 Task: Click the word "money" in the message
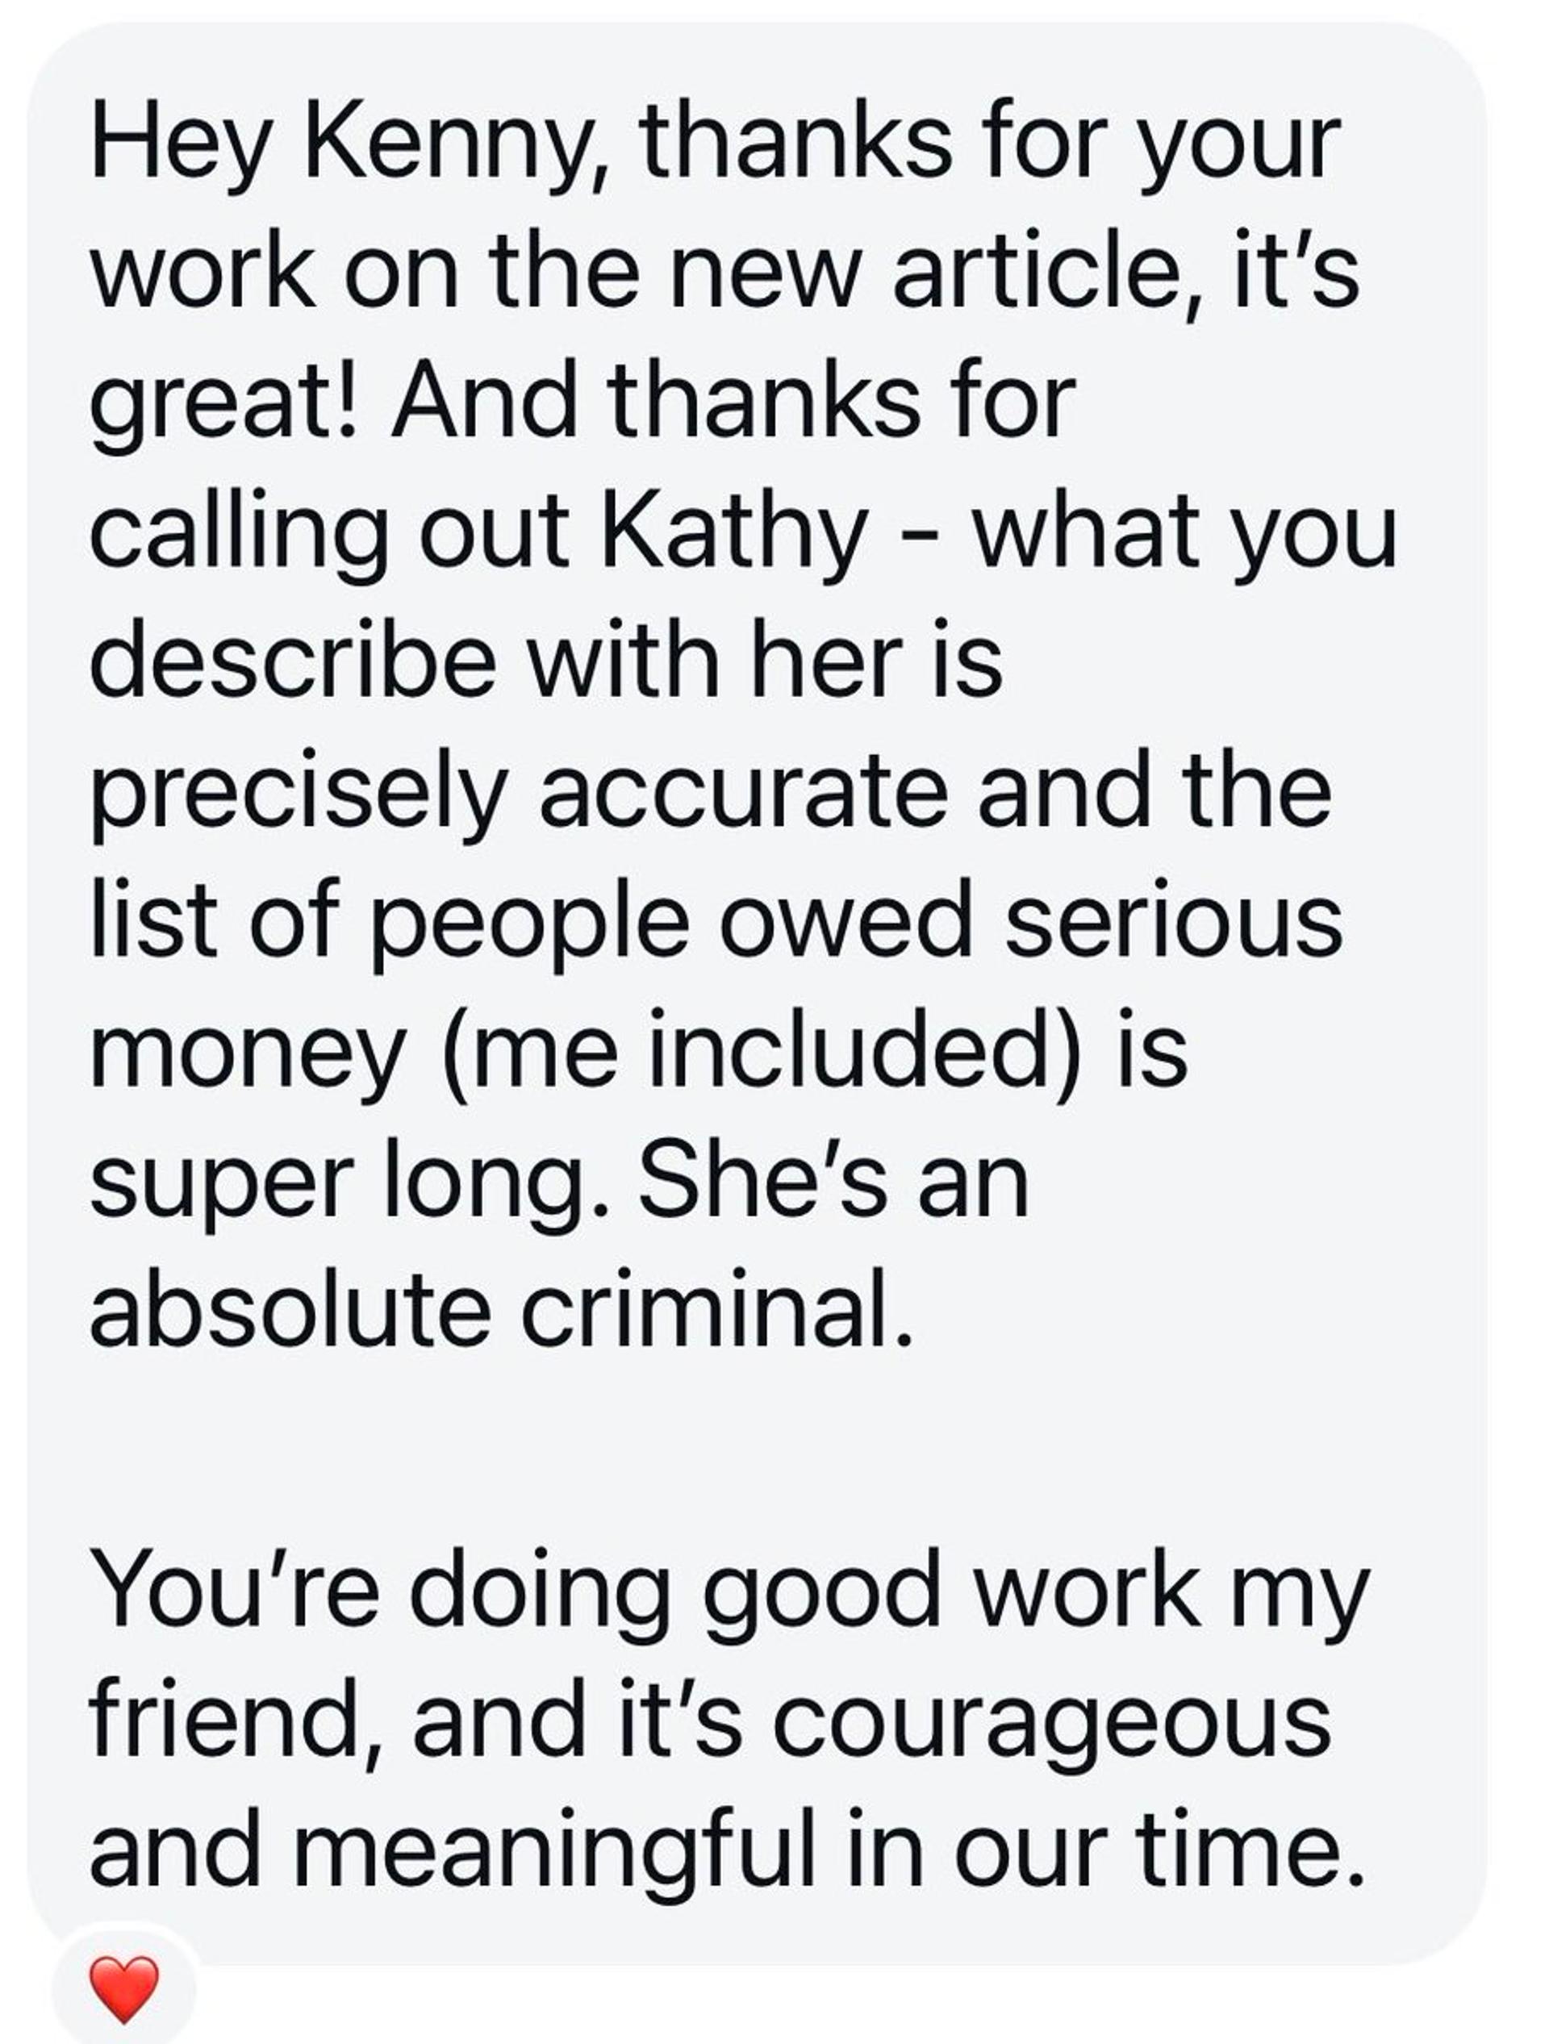(248, 1055)
